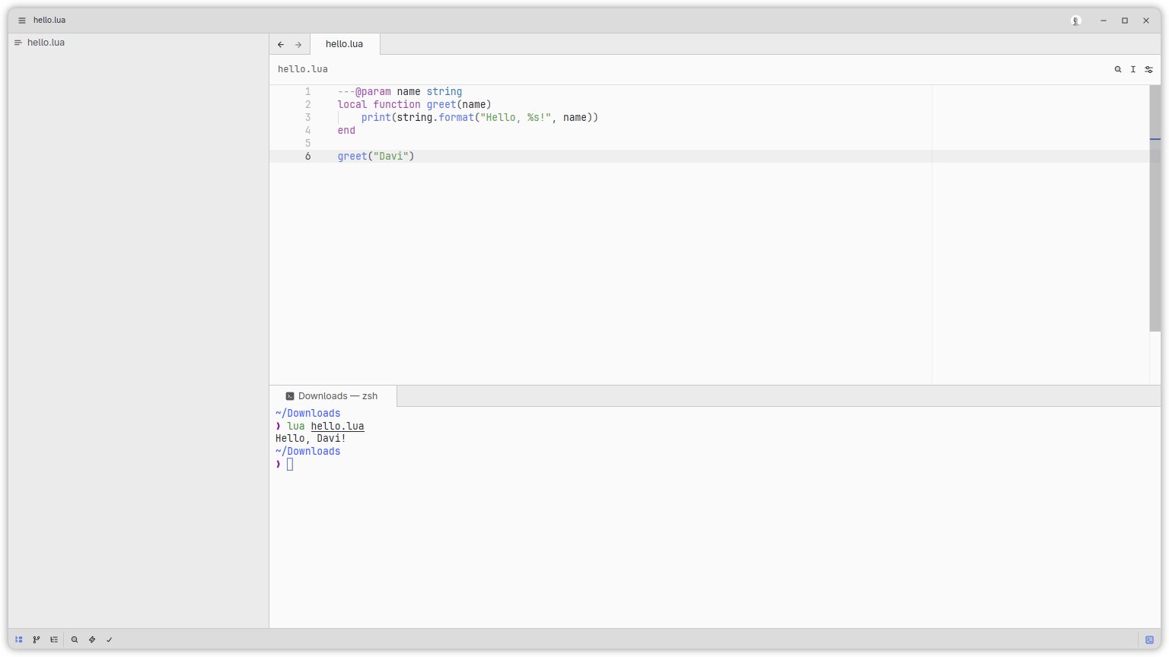Toggle the outline panel
Screen dimensions: 1169x657
(54, 640)
